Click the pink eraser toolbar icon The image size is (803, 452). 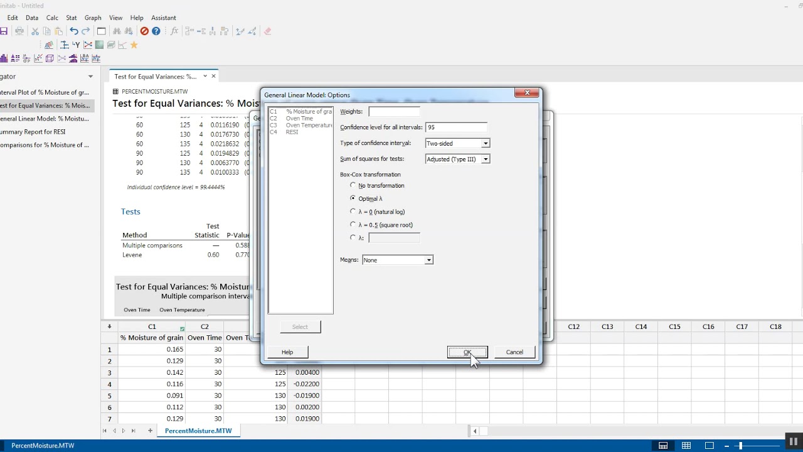click(268, 31)
